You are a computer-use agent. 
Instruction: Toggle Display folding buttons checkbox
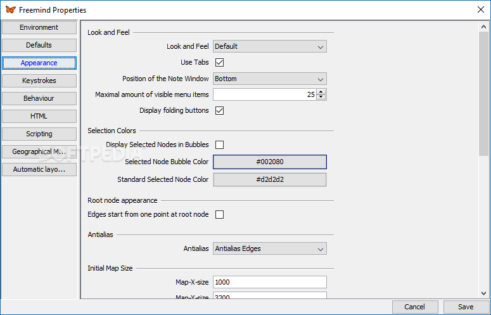[219, 110]
